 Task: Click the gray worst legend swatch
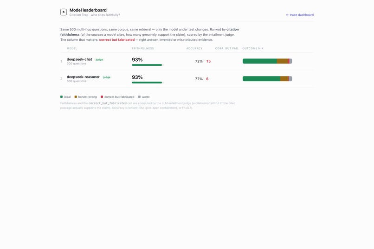click(139, 97)
